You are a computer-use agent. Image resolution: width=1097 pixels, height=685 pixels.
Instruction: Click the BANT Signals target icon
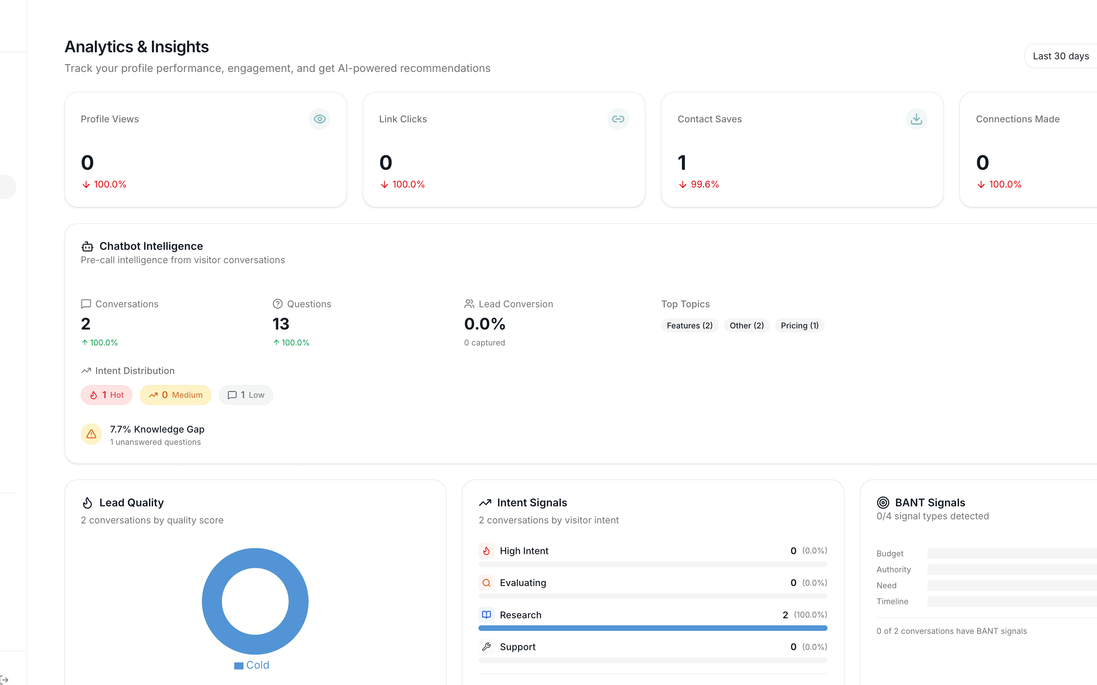tap(883, 502)
